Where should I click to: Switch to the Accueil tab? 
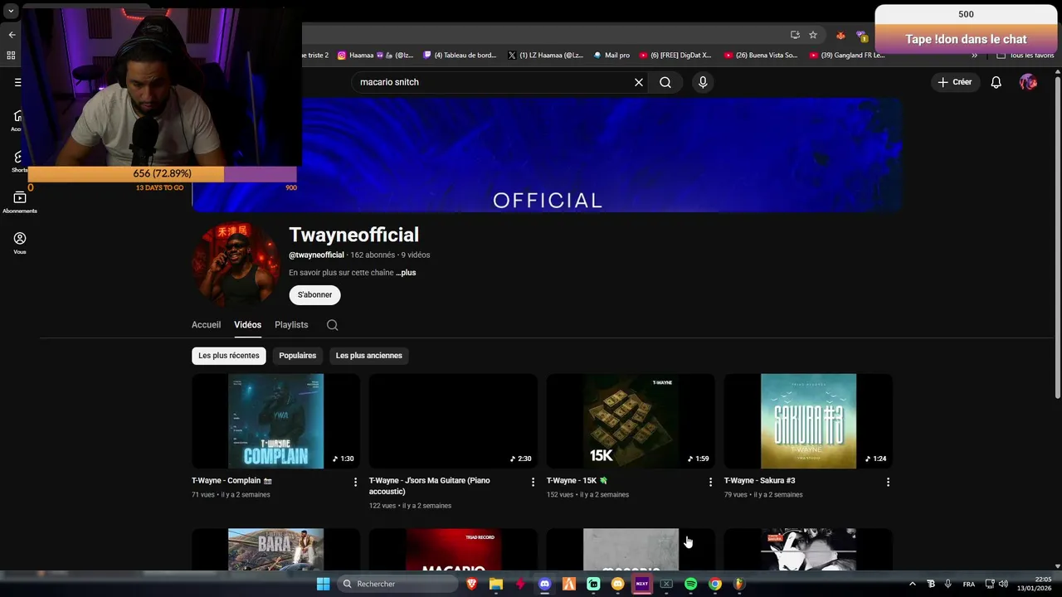pyautogui.click(x=206, y=325)
